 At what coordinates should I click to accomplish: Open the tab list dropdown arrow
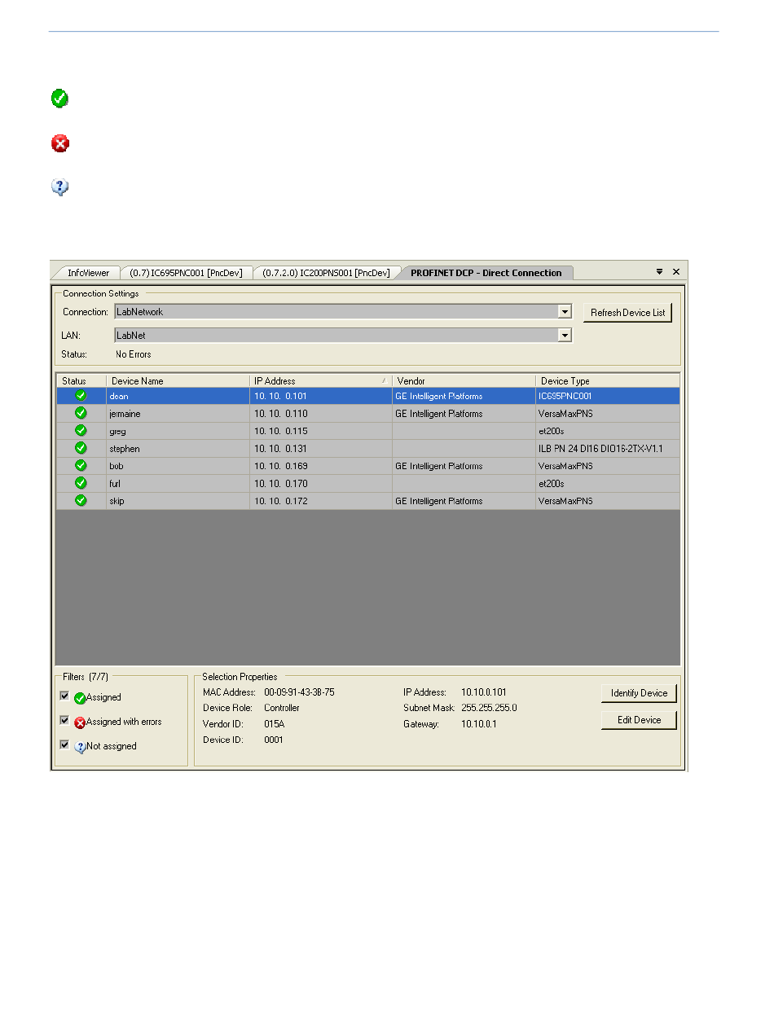659,272
